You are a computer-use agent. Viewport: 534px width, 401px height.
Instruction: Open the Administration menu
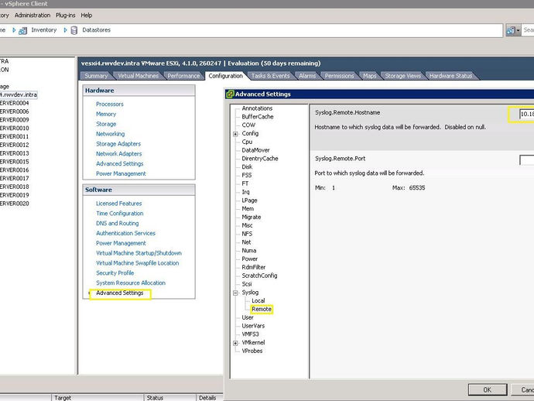[x=33, y=15]
